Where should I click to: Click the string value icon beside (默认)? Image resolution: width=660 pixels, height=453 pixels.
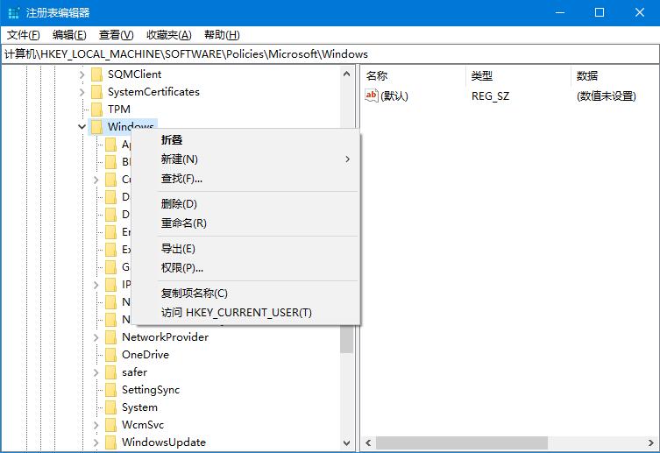372,96
